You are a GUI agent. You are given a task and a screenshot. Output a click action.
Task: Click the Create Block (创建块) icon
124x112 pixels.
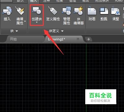coord(37,11)
